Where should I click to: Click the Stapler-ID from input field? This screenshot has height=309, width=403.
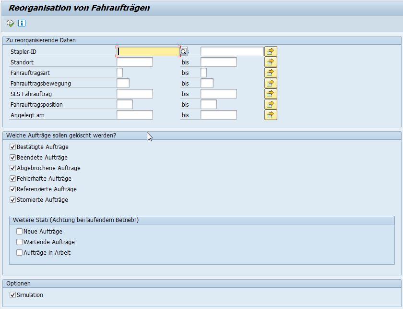[148, 51]
